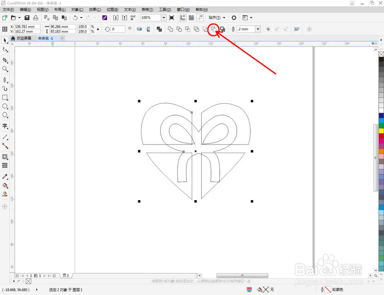Viewport: 384px width, 295px height.
Task: Open the zoom level 100% dropdown
Action: pyautogui.click(x=164, y=18)
